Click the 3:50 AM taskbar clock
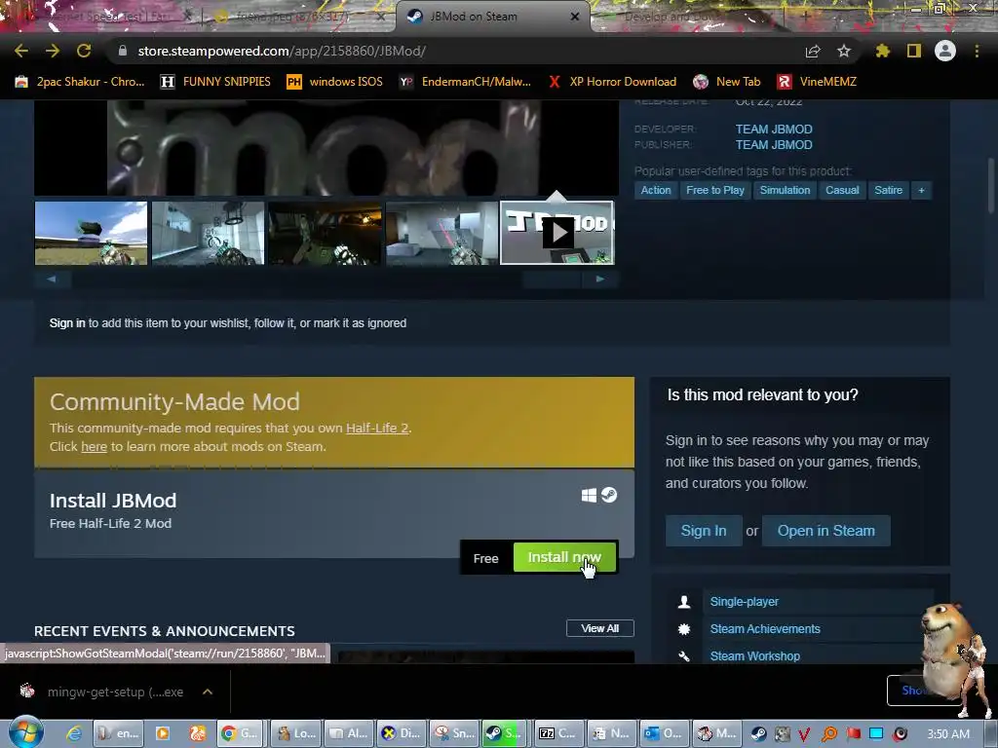 948,734
